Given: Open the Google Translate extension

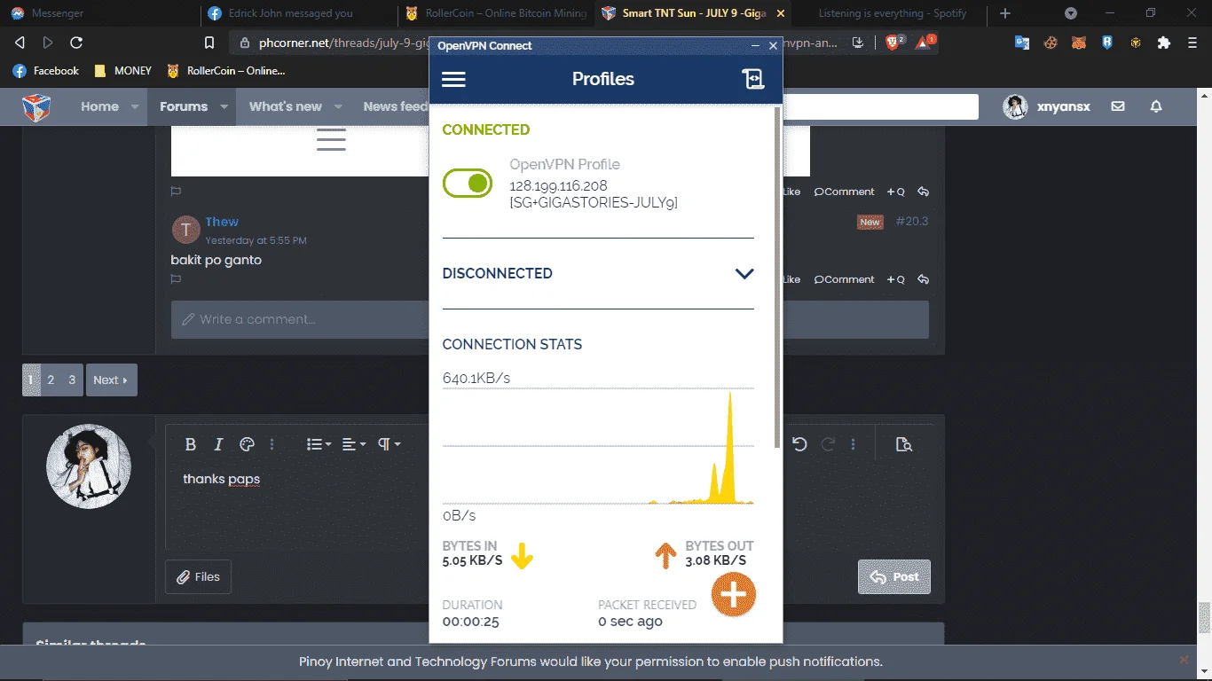Looking at the screenshot, I should 1022,43.
